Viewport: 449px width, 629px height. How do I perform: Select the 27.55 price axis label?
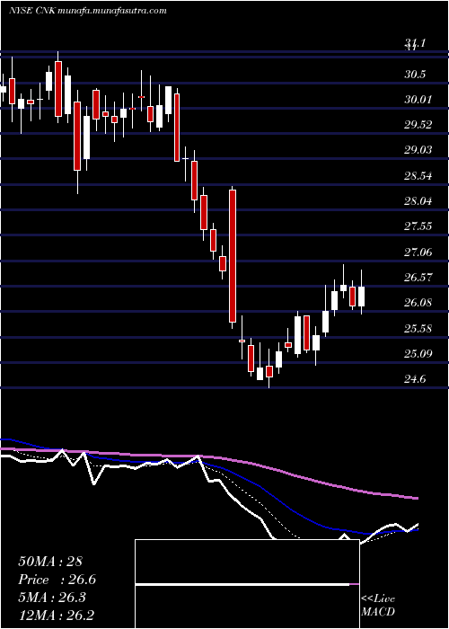coord(418,226)
